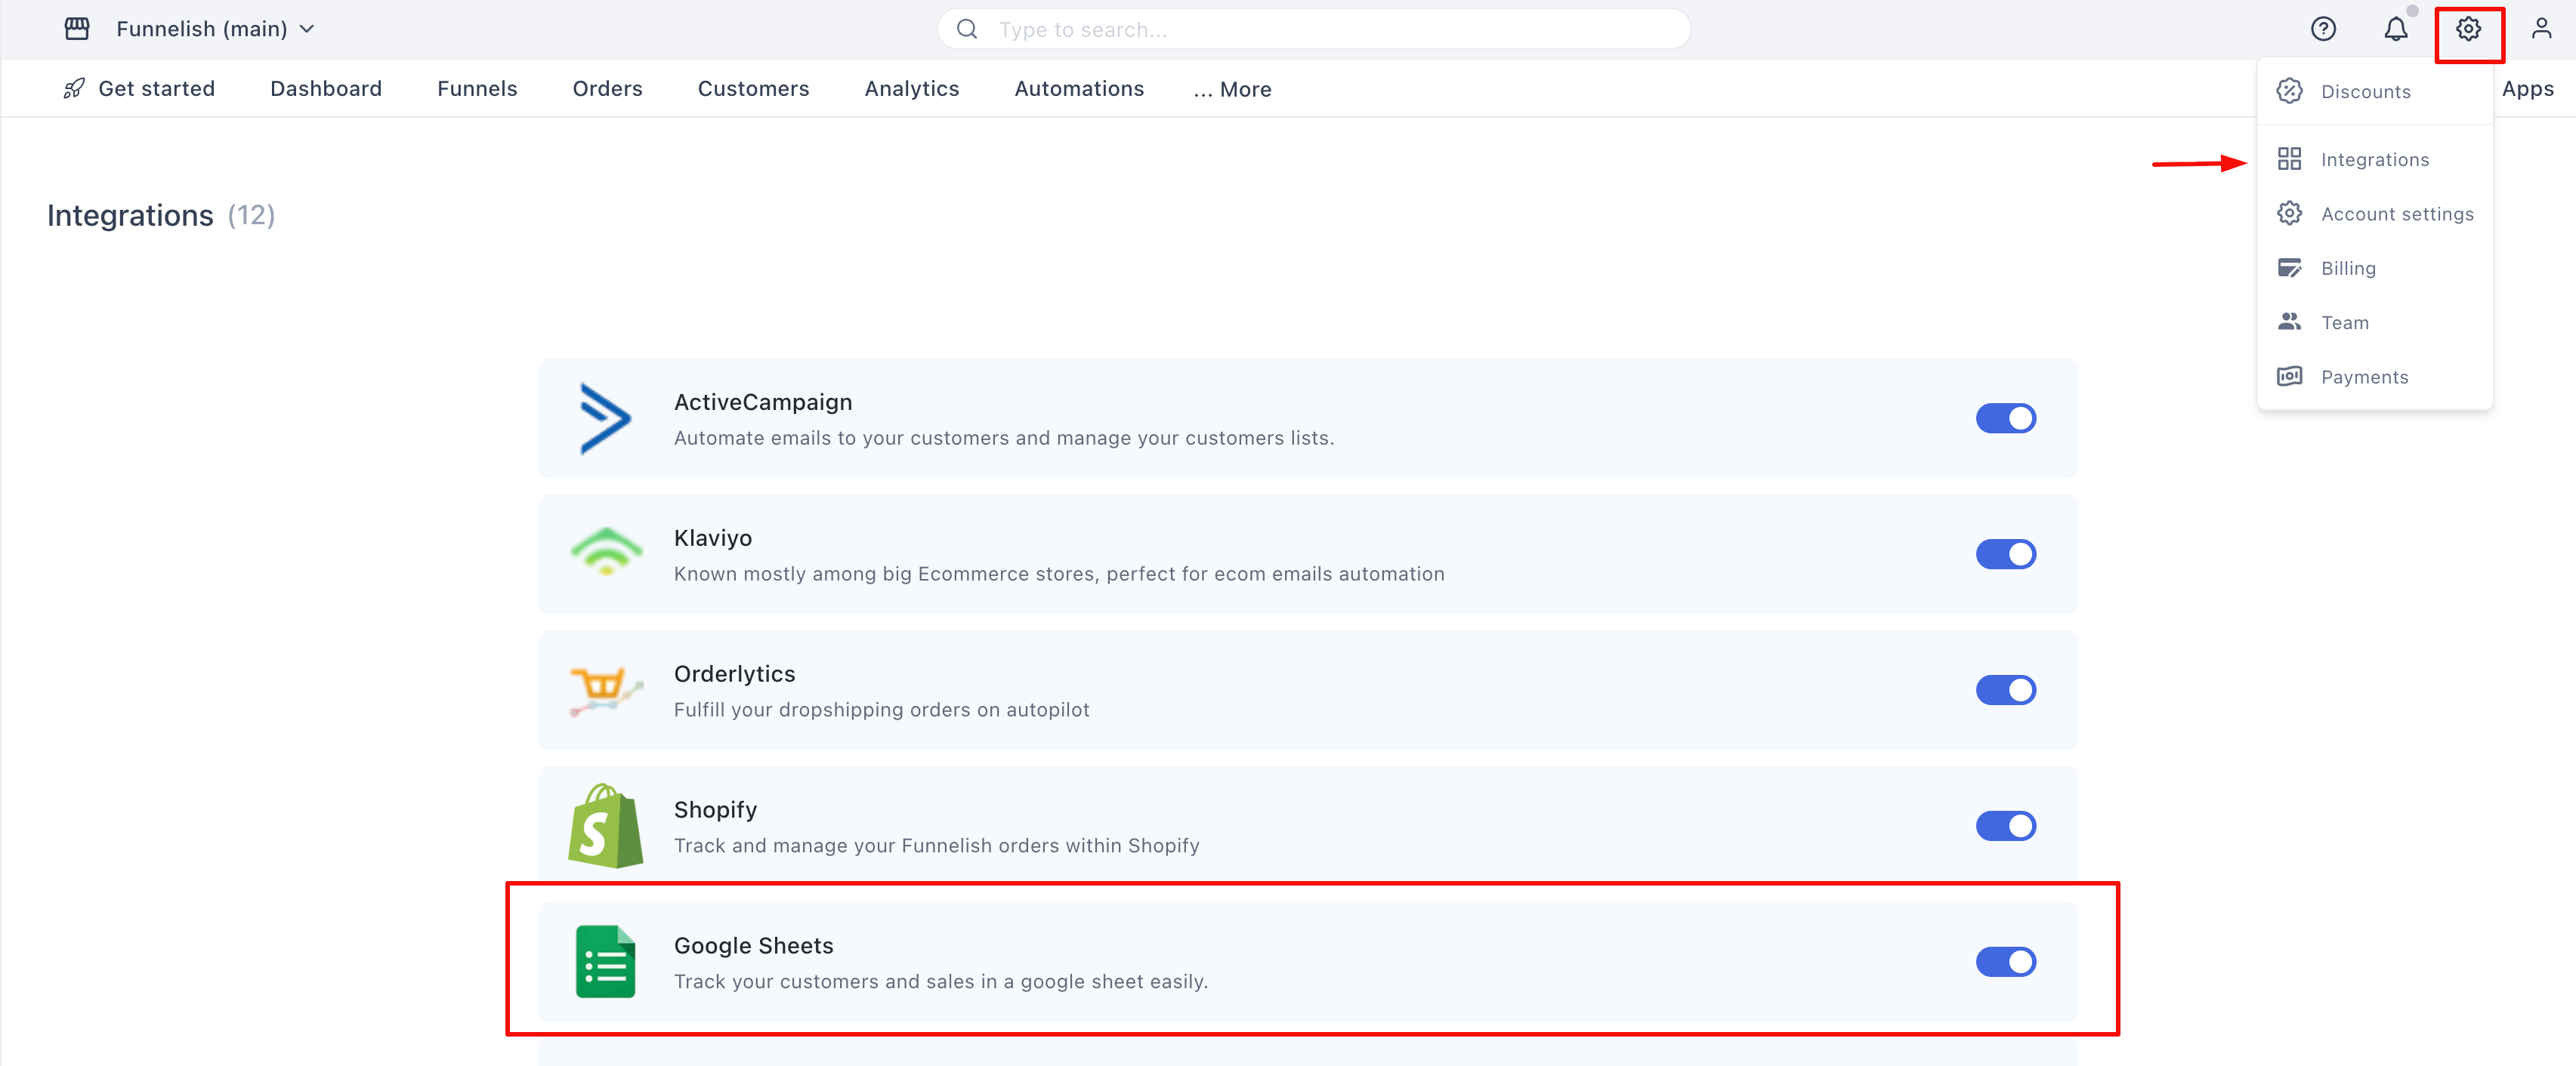2576x1066 pixels.
Task: Click the store icon beside Funnelish
Action: 77,29
